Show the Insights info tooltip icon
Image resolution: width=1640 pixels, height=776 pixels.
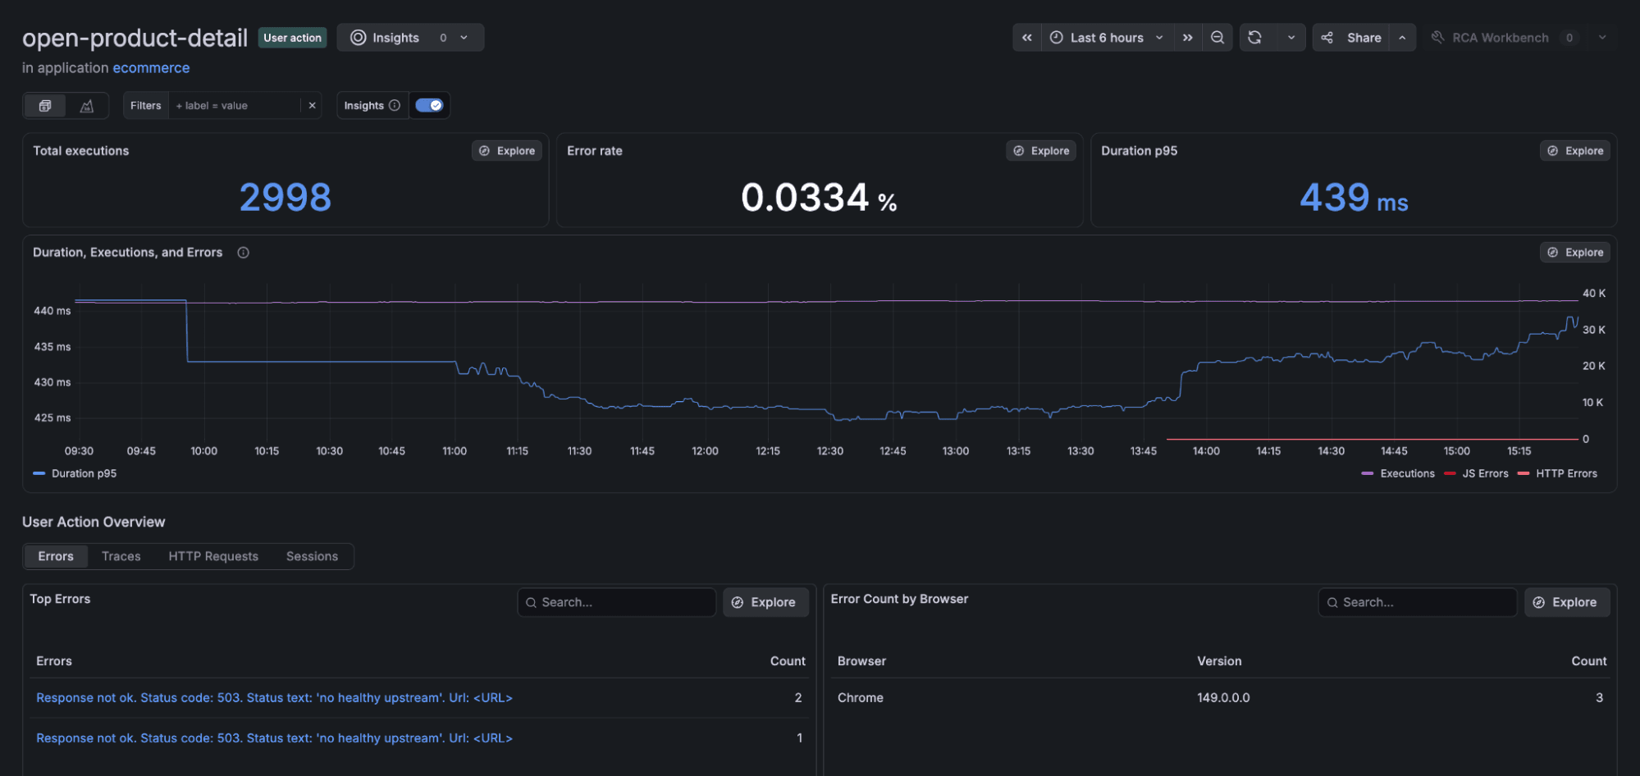click(395, 106)
